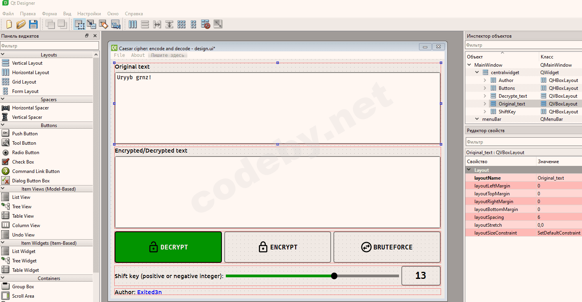Image resolution: width=582 pixels, height=302 pixels.
Task: Collapse the Containers category
Action: pyautogui.click(x=3, y=278)
